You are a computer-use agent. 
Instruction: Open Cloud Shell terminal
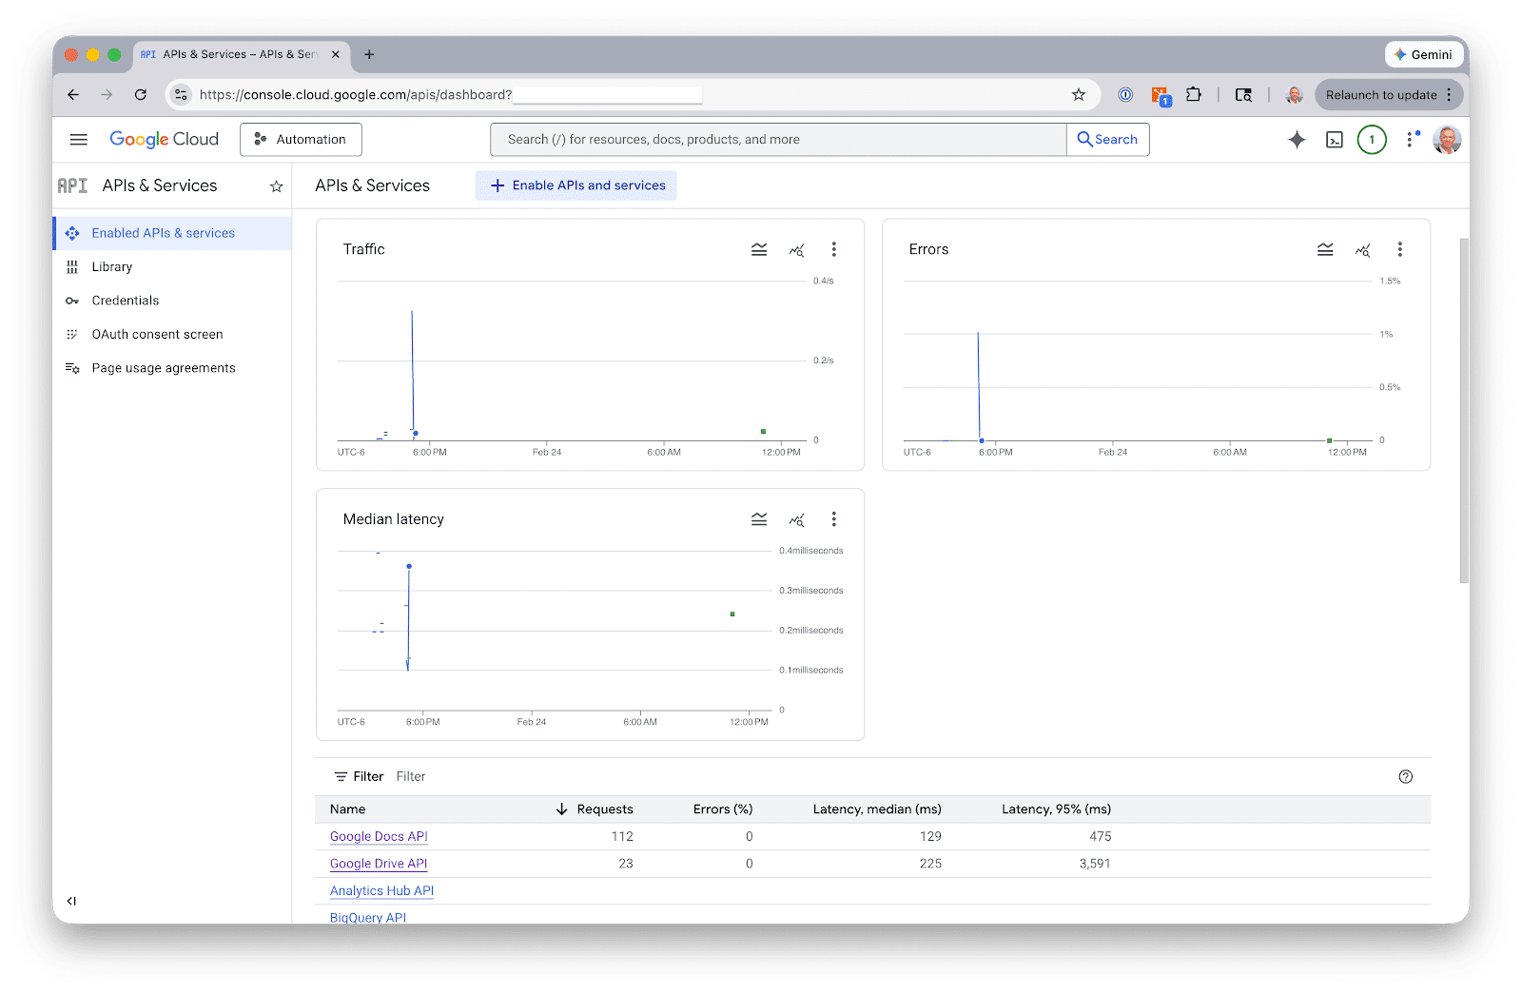[x=1334, y=139]
